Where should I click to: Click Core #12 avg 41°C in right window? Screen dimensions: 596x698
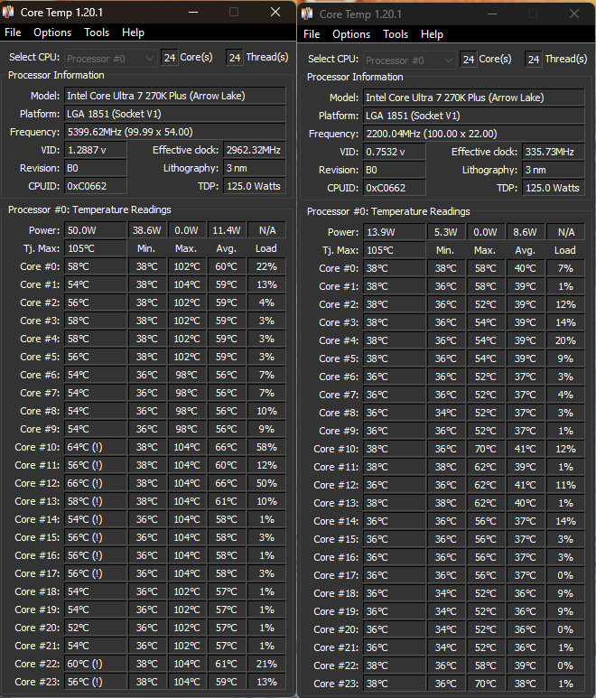(526, 485)
